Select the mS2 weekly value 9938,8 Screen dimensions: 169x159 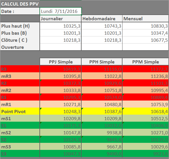[102, 133]
